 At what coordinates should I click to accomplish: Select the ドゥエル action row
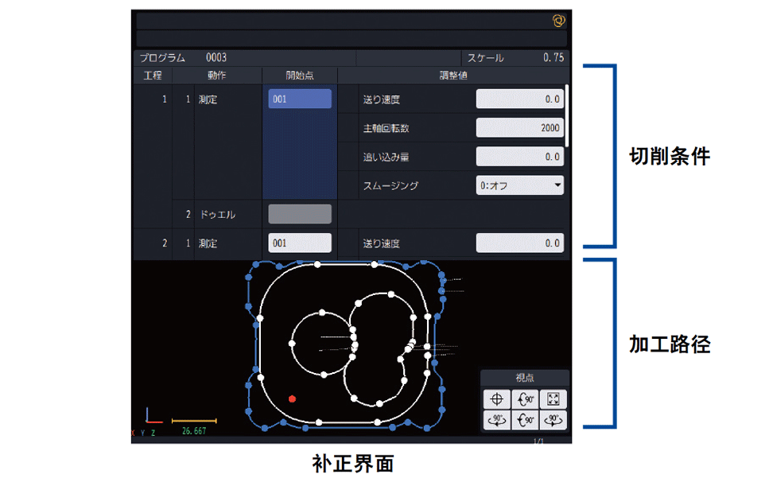(216, 214)
